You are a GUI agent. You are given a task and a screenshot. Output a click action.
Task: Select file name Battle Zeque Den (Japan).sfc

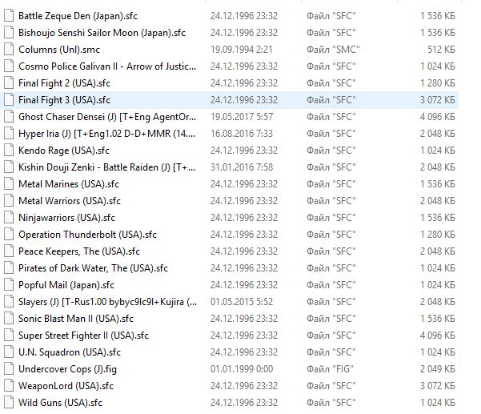(78, 16)
